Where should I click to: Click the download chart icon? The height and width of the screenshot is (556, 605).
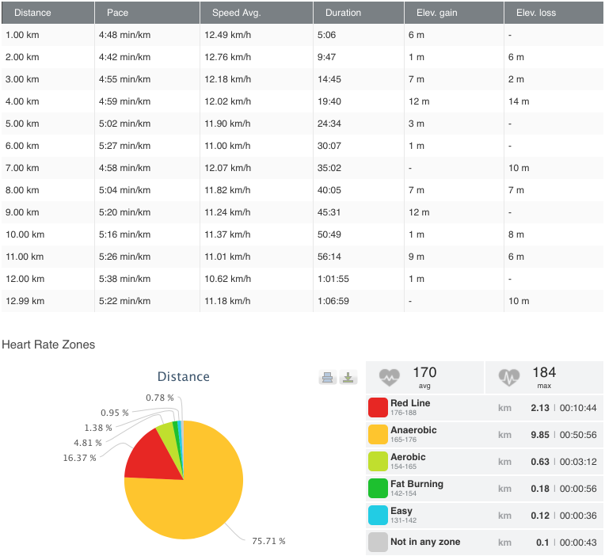click(348, 378)
